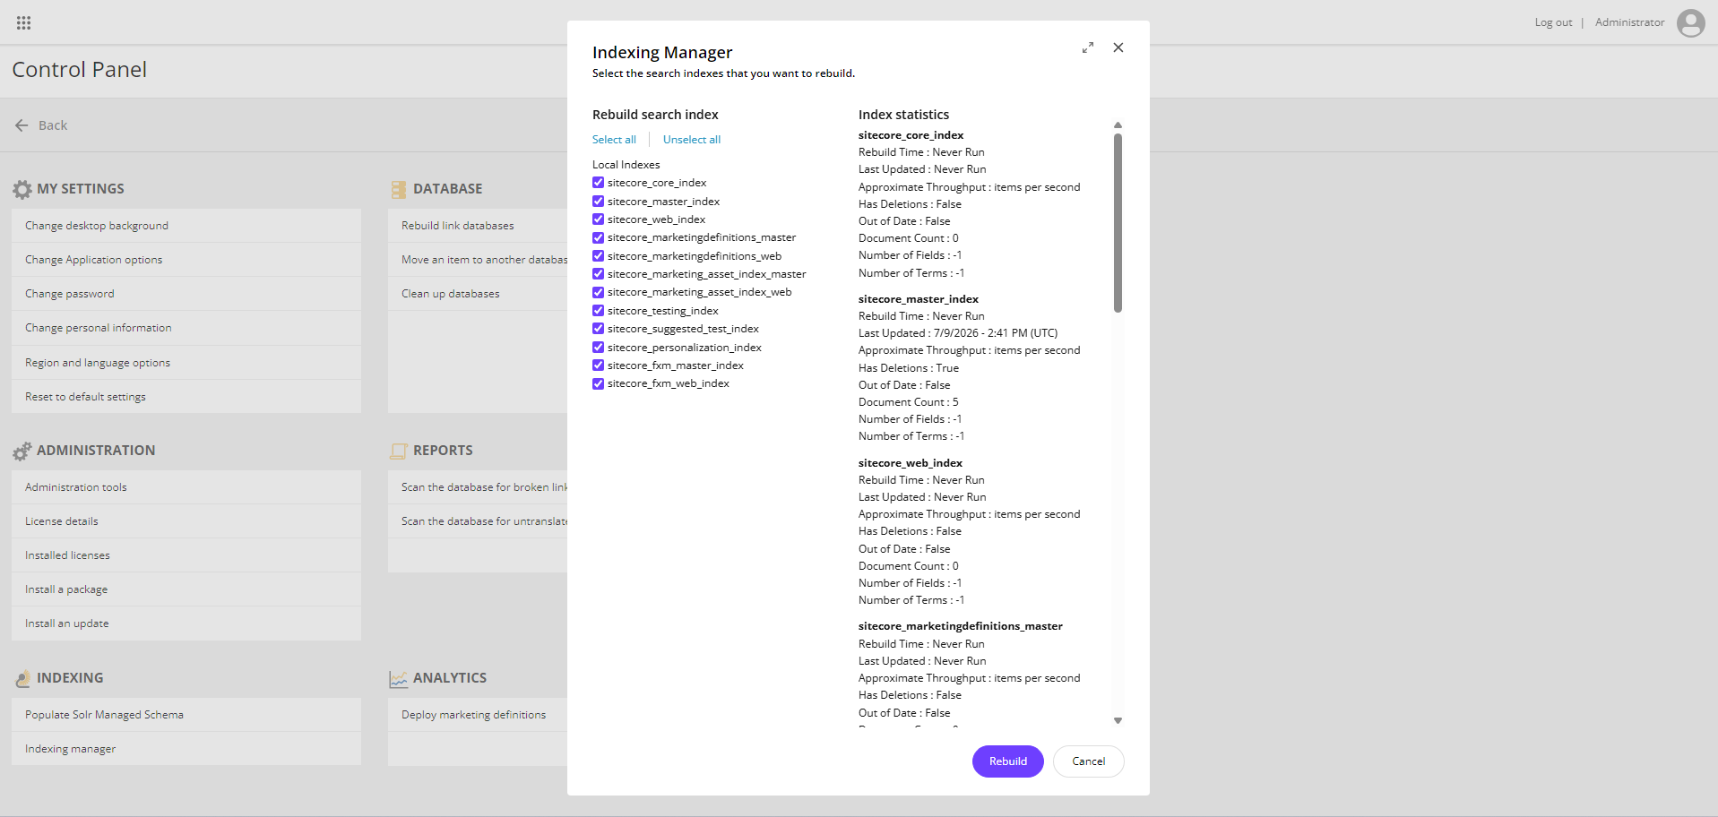This screenshot has height=817, width=1718.
Task: Click the Back arrow icon
Action: tap(22, 125)
